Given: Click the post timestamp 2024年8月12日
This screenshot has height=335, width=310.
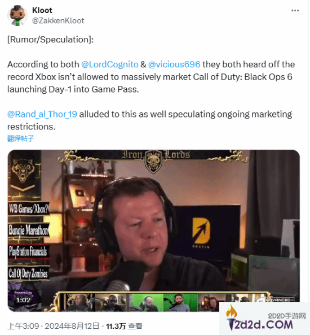Looking at the screenshot, I should coord(72,326).
